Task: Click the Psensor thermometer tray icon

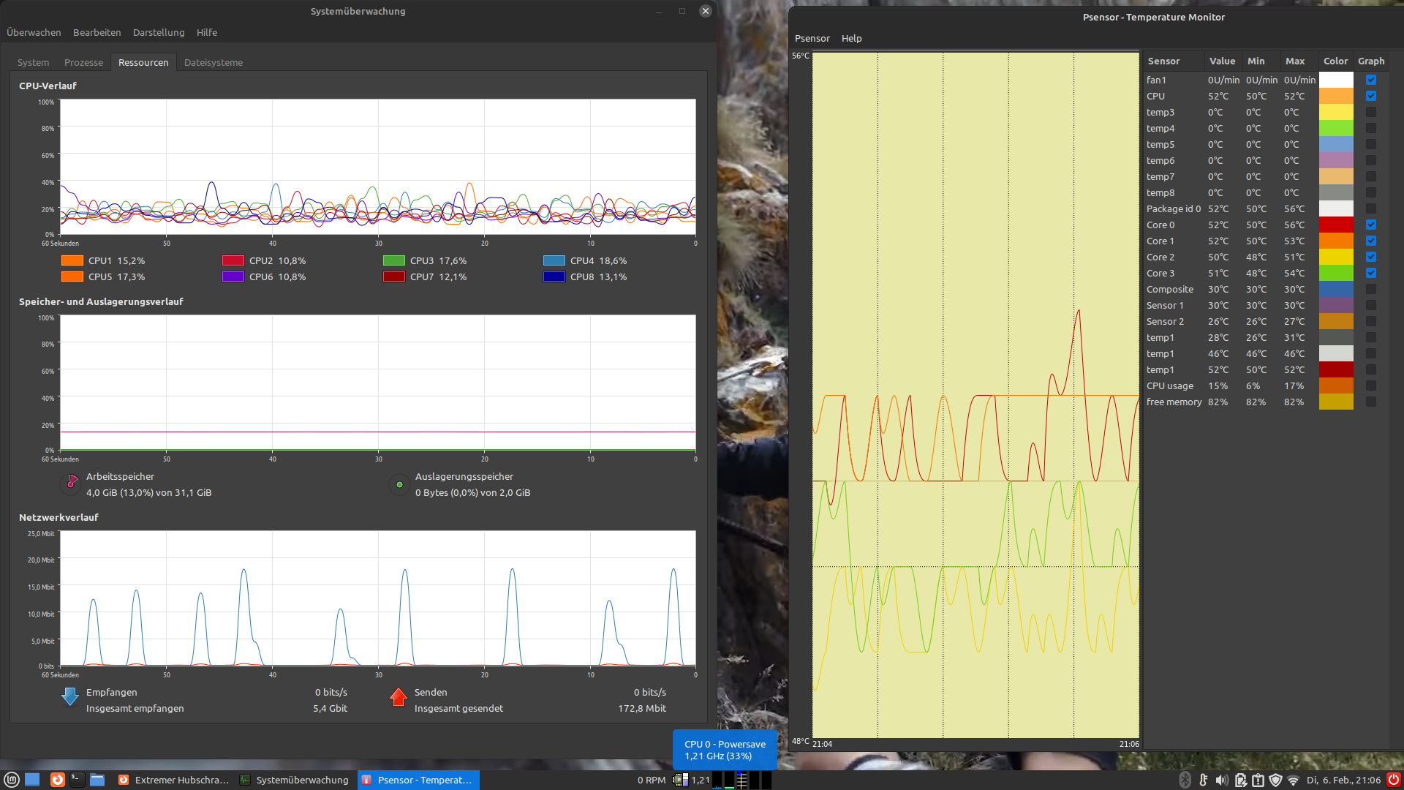Action: [1204, 780]
